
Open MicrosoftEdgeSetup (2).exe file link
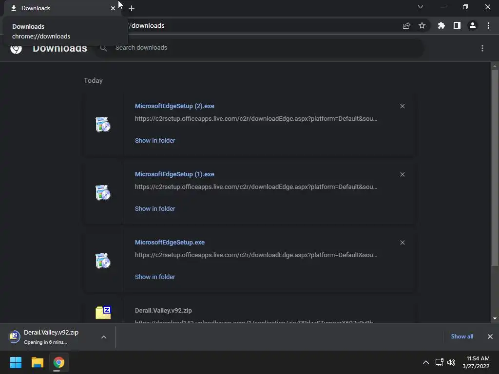[174, 106]
